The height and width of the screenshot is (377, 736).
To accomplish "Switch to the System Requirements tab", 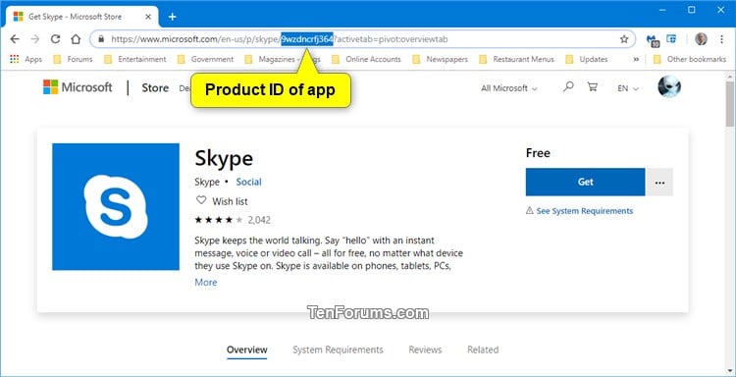I will point(338,350).
